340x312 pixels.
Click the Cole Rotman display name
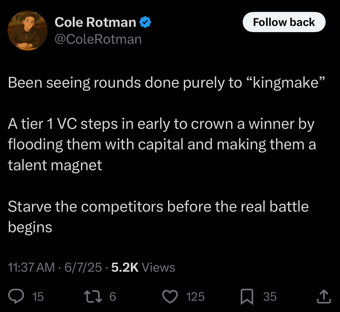coord(95,22)
